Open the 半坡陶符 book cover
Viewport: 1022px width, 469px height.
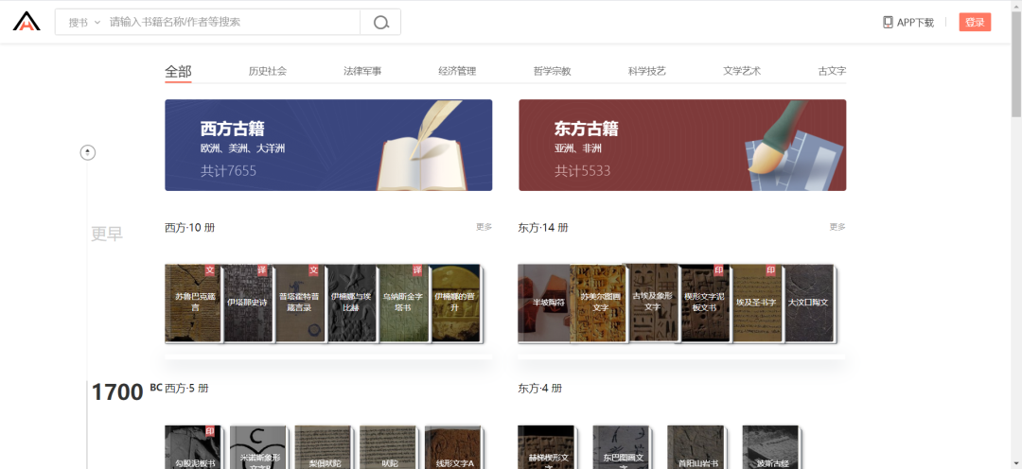click(x=543, y=303)
